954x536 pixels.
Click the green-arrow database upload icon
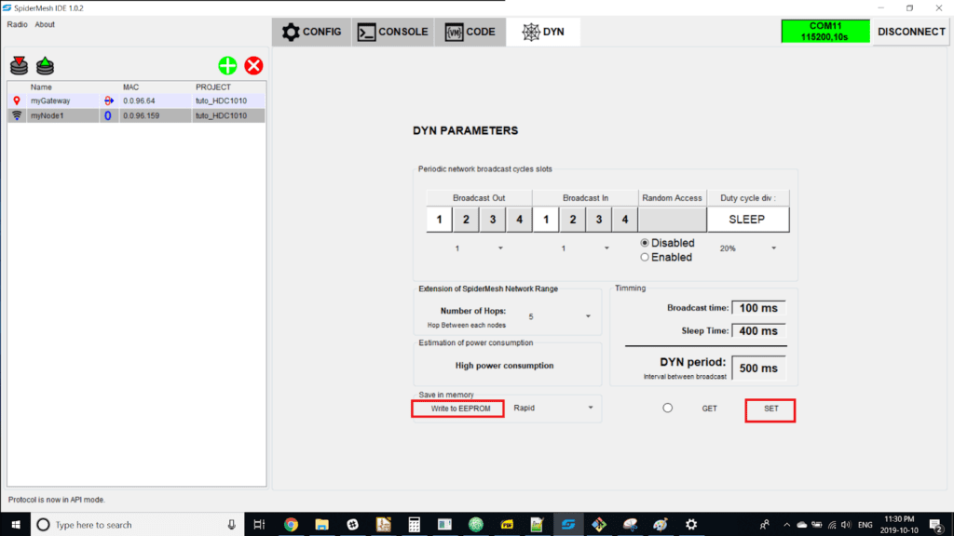click(45, 65)
